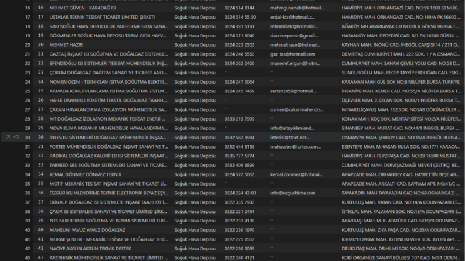
Task: Select phone number 0212 444 8118
Action: [x=239, y=147]
